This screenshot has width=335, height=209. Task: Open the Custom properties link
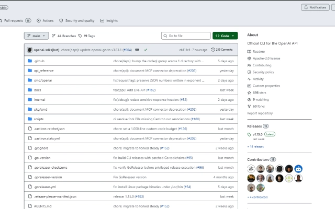(x=264, y=86)
